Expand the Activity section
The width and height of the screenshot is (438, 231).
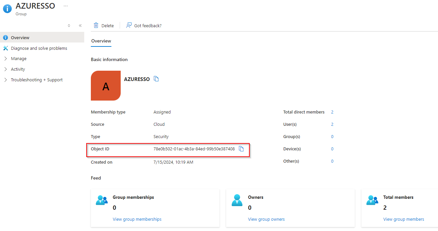[6, 69]
